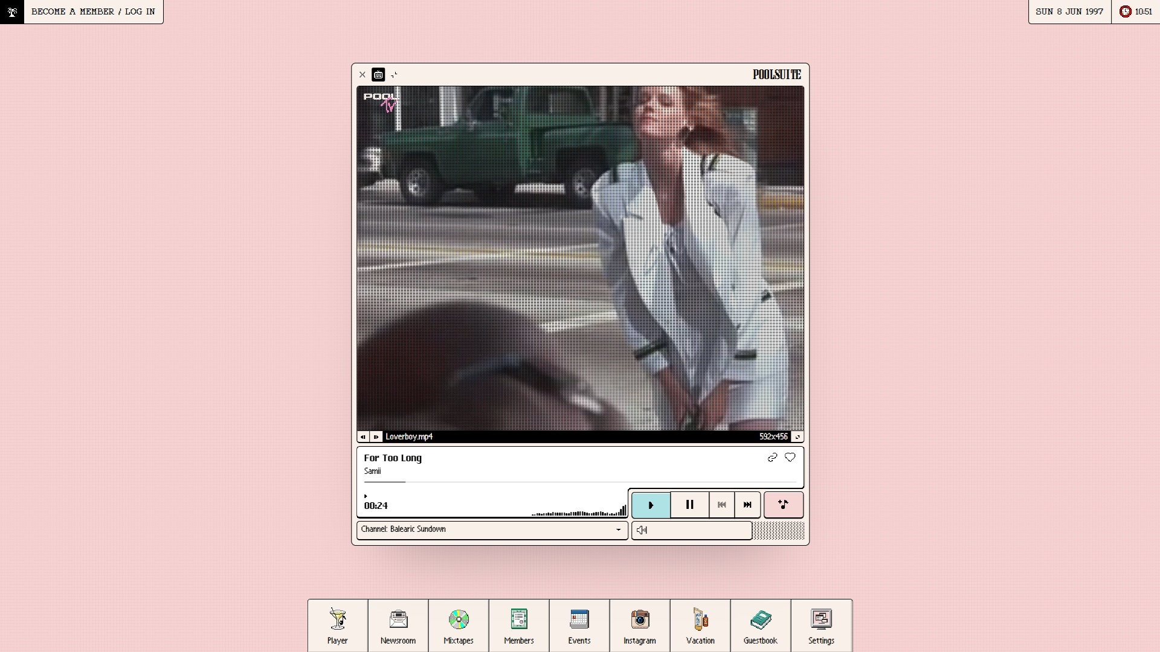The height and width of the screenshot is (652, 1160).
Task: Seek along the track progress bar
Action: [580, 482]
